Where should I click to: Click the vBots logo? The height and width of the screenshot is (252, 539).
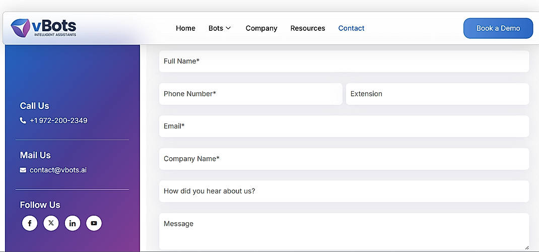click(x=43, y=28)
